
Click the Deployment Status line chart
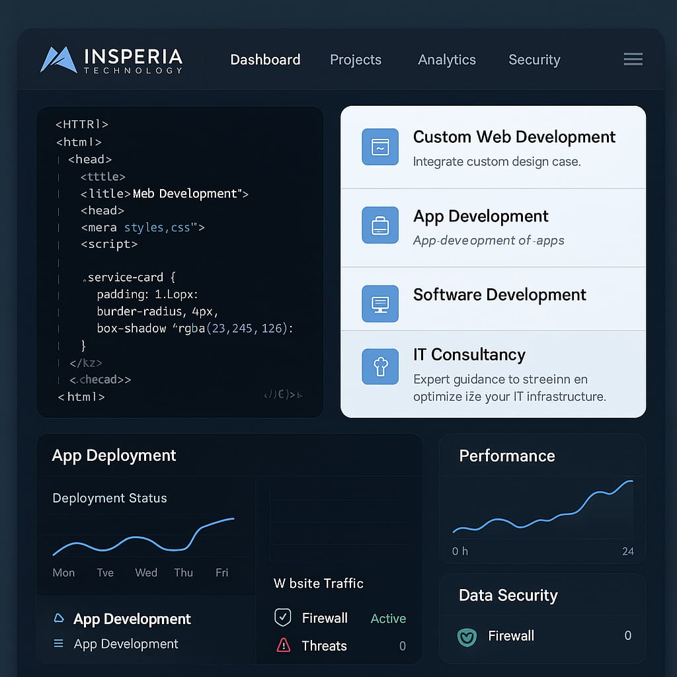tap(143, 536)
